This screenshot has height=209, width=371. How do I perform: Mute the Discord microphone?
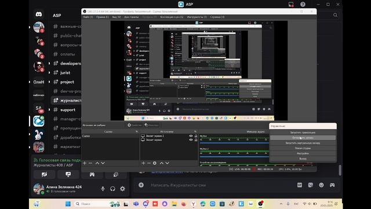tap(103, 189)
